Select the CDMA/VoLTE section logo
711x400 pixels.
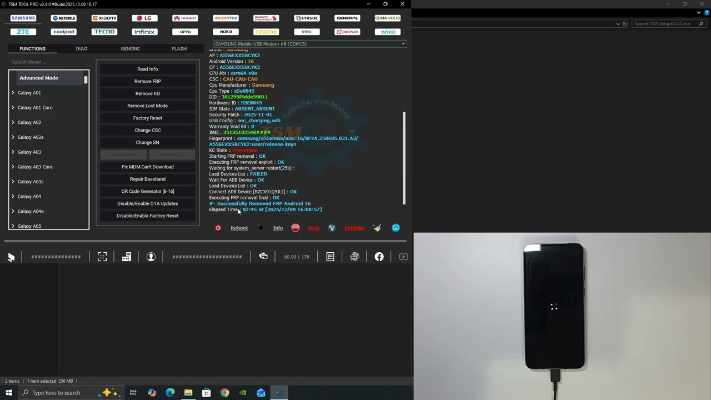[x=388, y=18]
